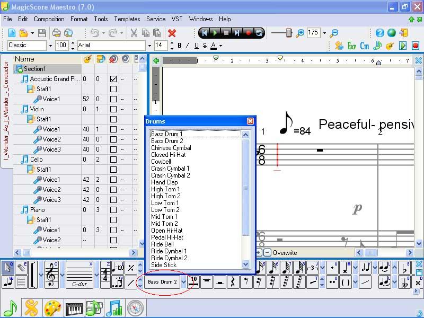
Task: Open the clef selection dropdown arrow
Action: [x=62, y=275]
